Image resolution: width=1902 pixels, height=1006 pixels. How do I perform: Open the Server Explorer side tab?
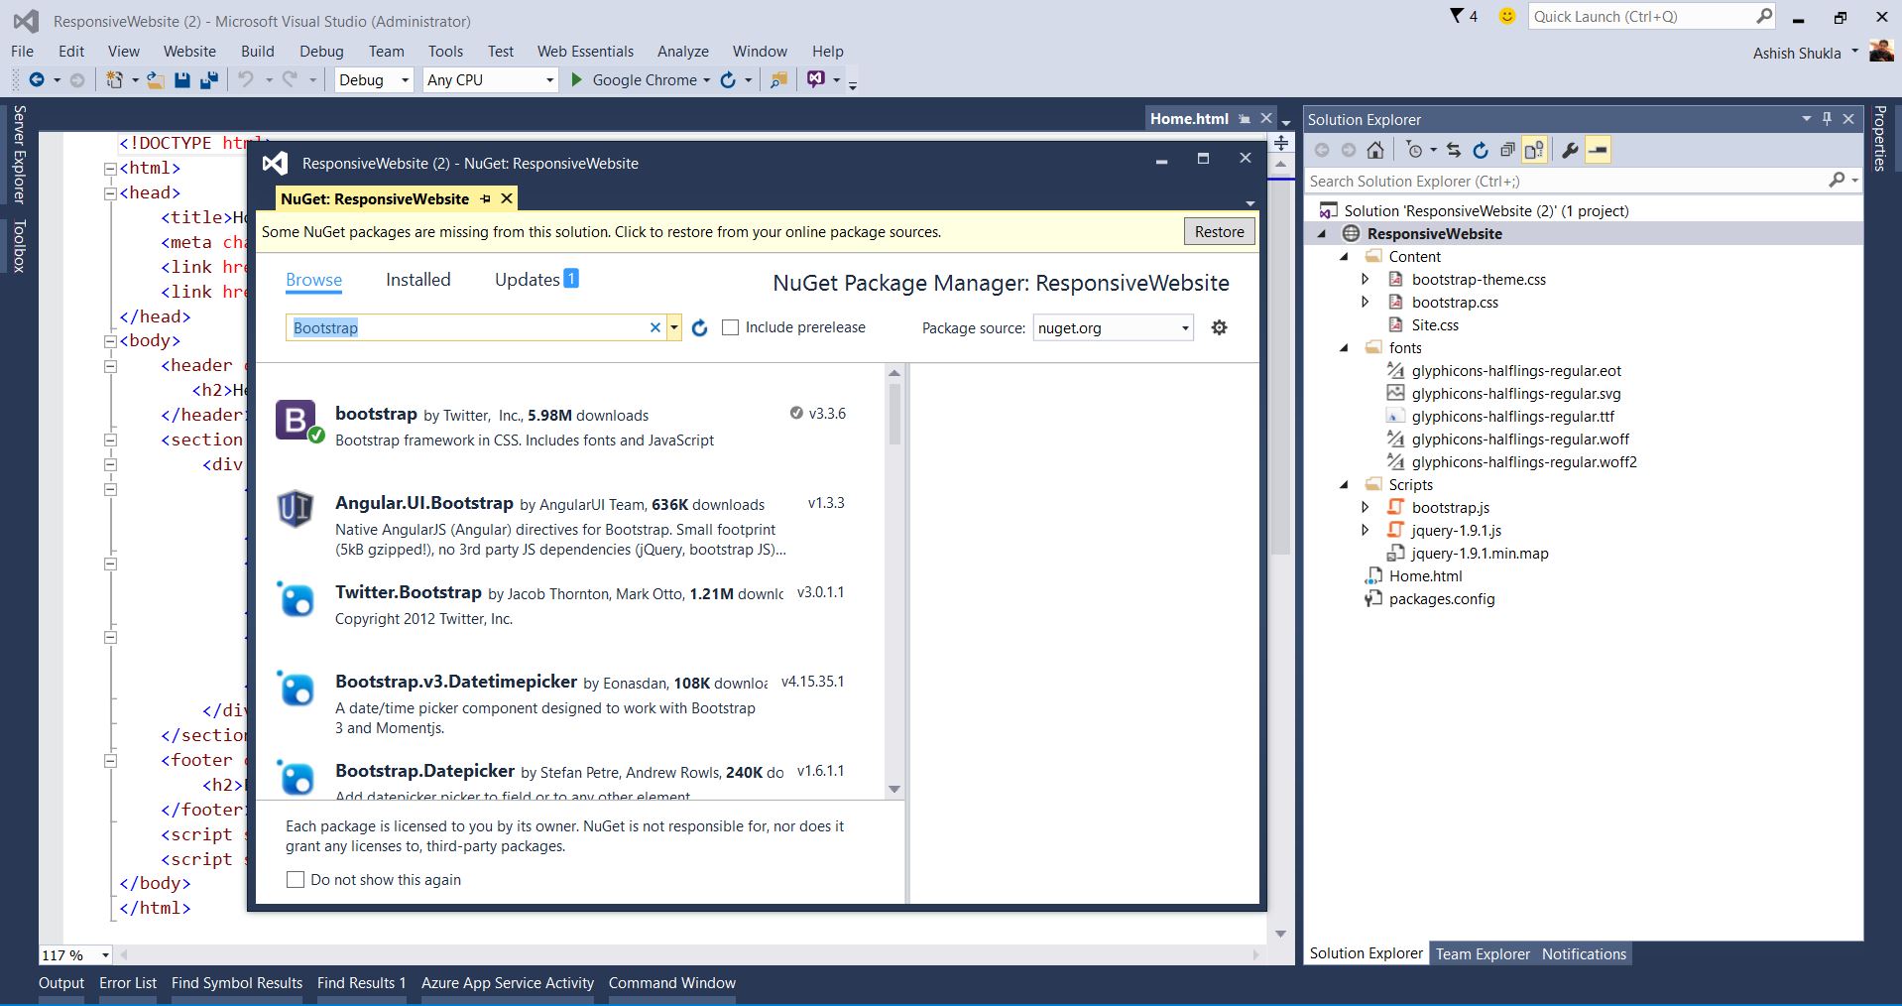click(19, 154)
